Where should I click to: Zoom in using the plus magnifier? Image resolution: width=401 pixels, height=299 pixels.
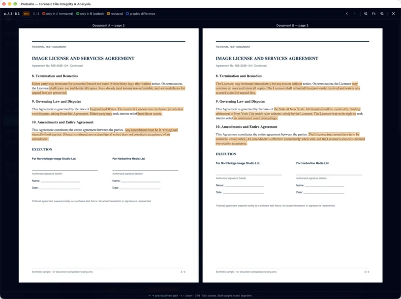point(382,14)
